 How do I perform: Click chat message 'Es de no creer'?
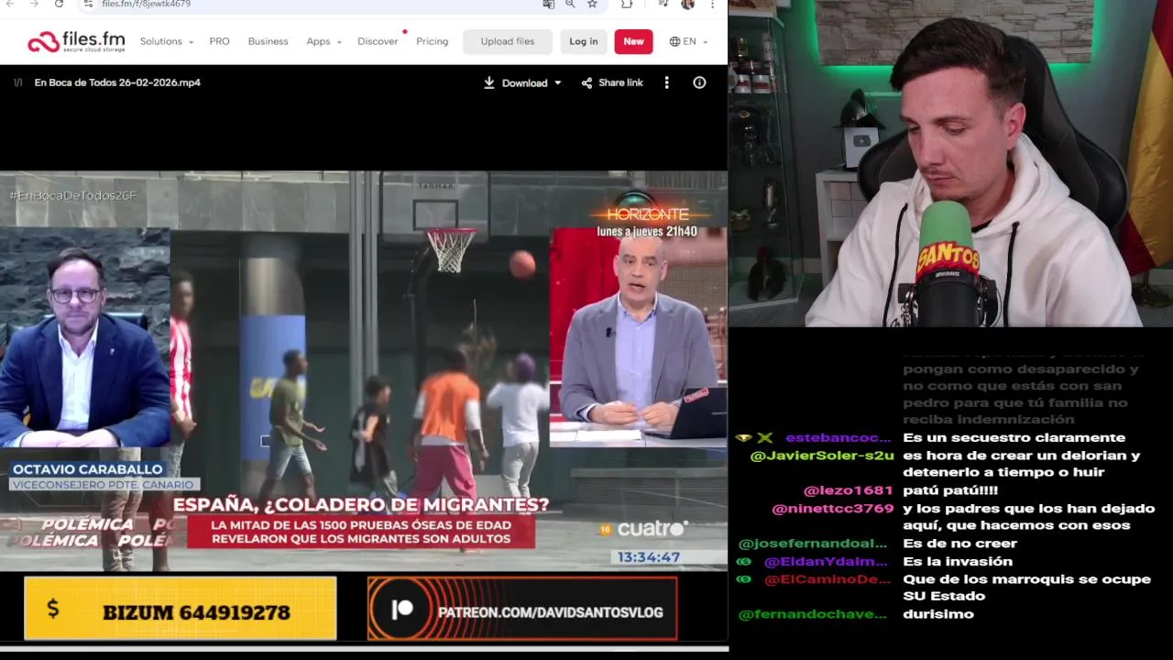(959, 544)
